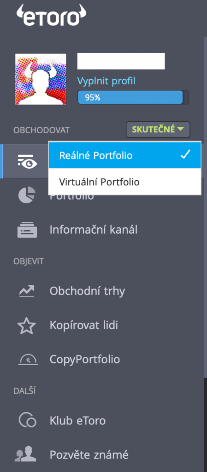Click the checkmark beside Reálné Portfolio
The image size is (207, 472).
point(185,155)
